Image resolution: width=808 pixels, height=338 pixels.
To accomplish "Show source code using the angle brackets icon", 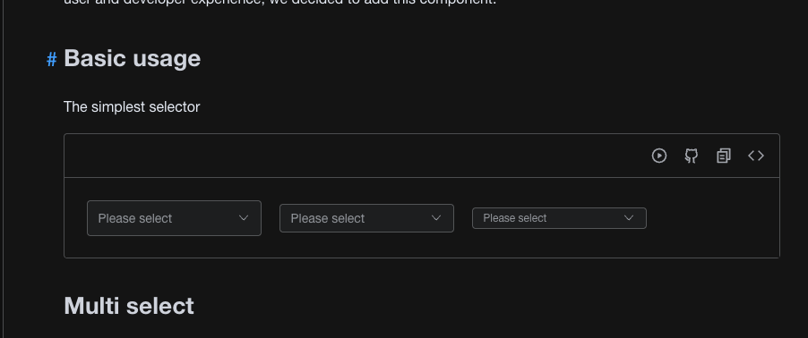I will click(x=756, y=156).
